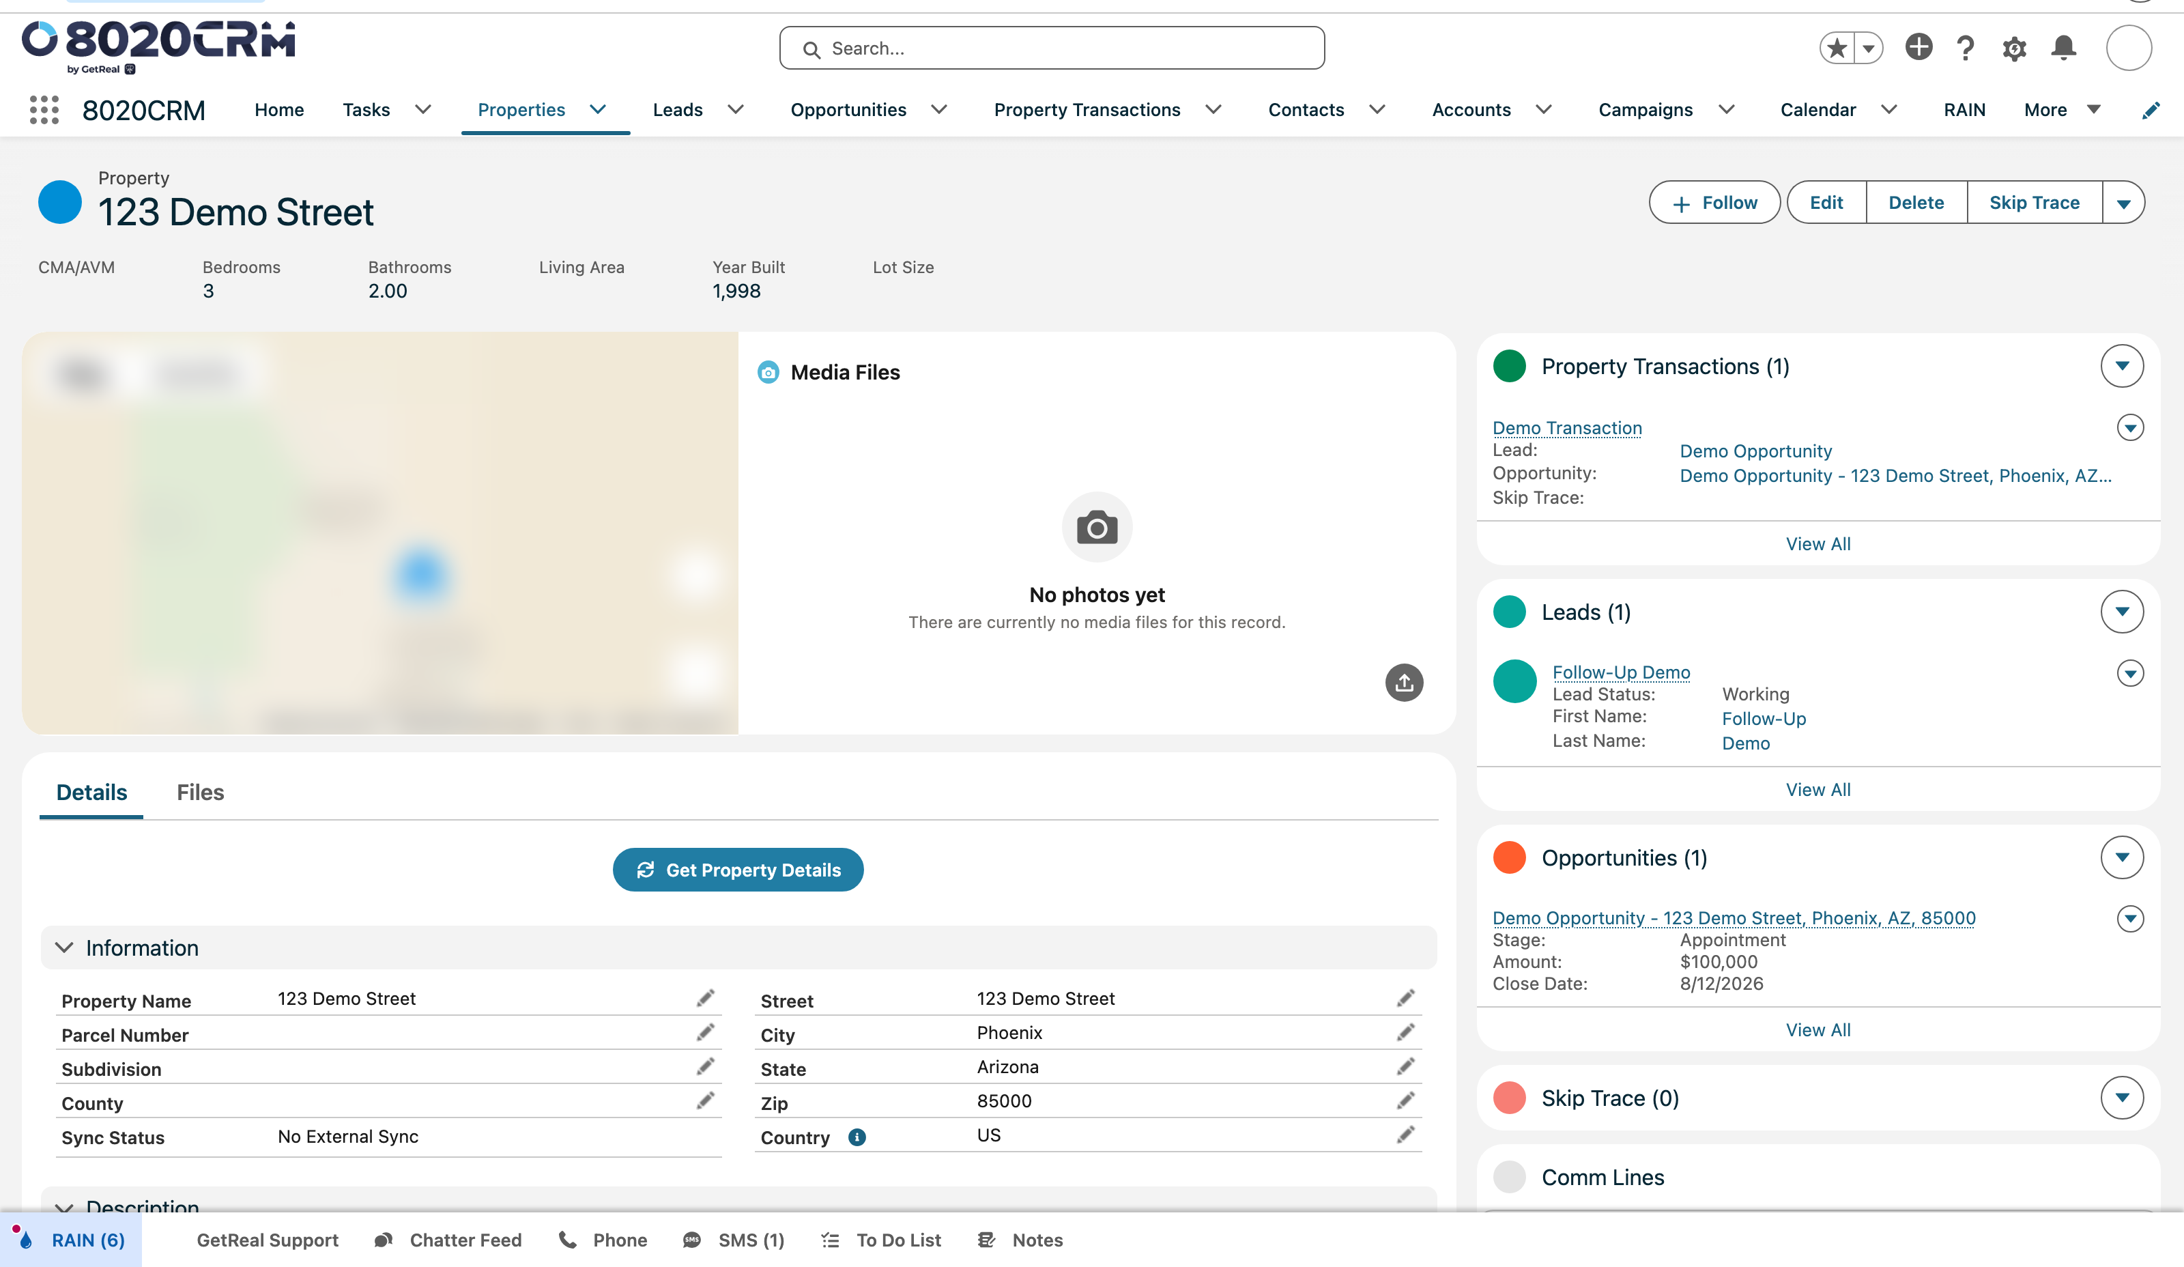Open more actions dropdown beside Skip Trace
Screen dimensions: 2184x1267
pyautogui.click(x=2123, y=203)
